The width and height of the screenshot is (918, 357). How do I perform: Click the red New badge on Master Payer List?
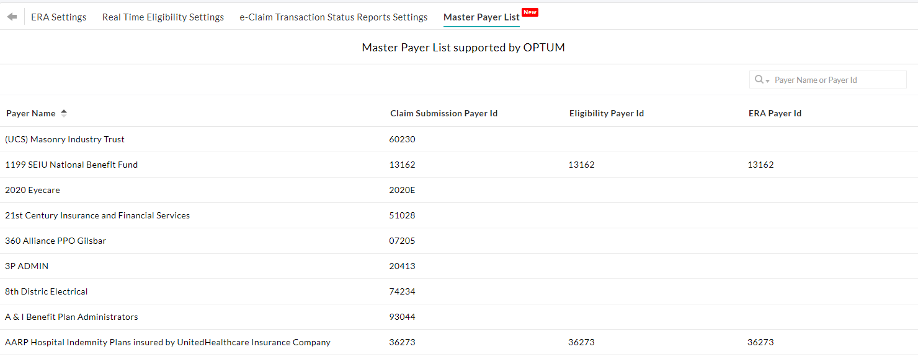pos(530,12)
